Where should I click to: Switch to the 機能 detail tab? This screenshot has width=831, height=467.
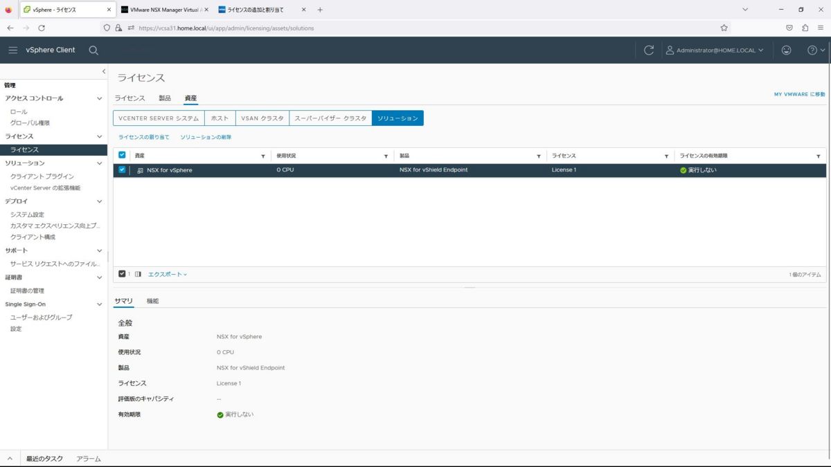[152, 301]
